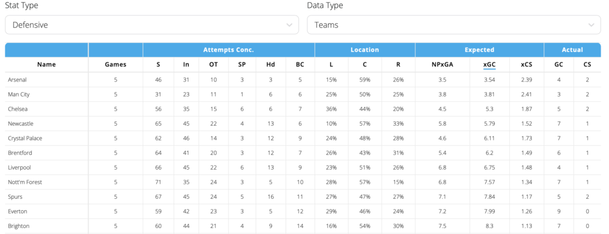Select the Arsenal team row name
Screen dimensions: 609x234
click(x=17, y=80)
